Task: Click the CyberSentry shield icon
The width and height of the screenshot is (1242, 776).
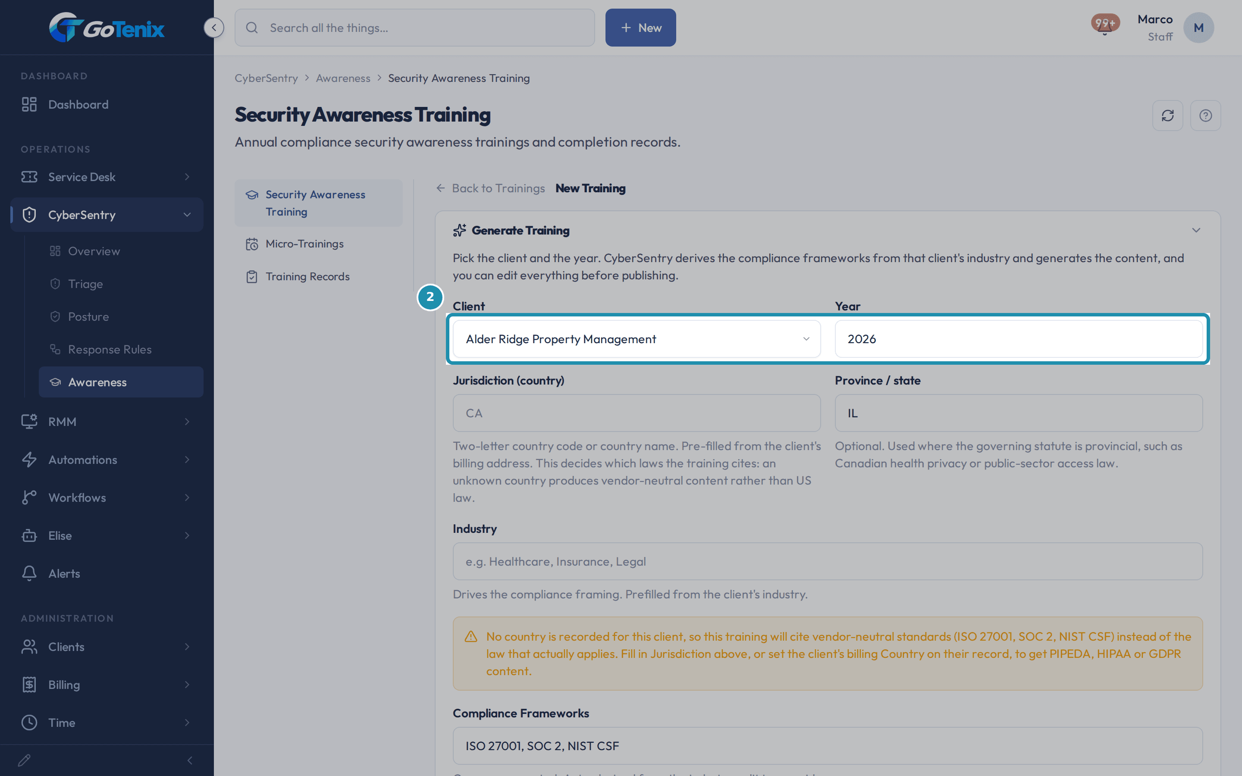Action: coord(29,215)
